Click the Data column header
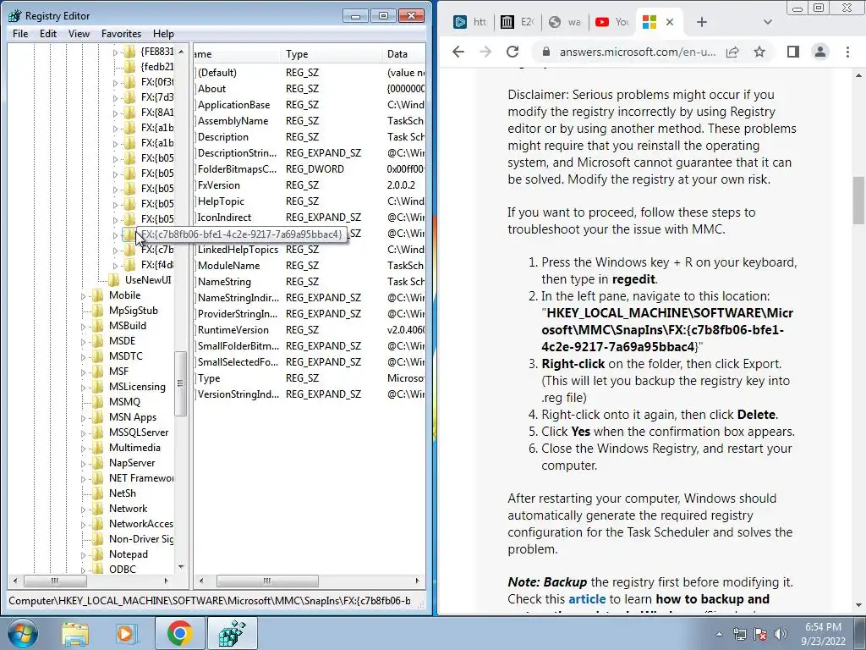 pos(403,54)
